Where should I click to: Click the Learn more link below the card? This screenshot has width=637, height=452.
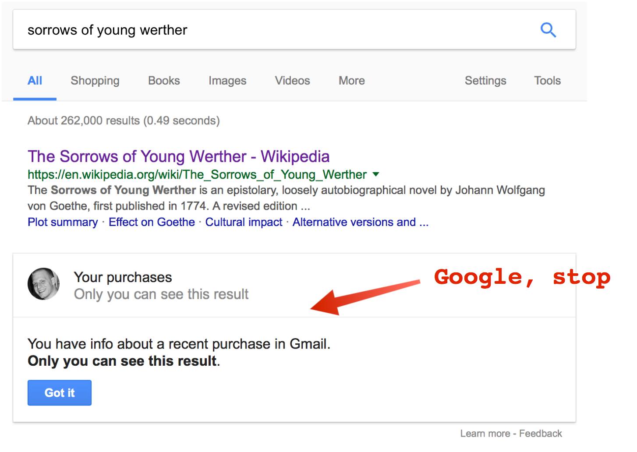click(485, 434)
